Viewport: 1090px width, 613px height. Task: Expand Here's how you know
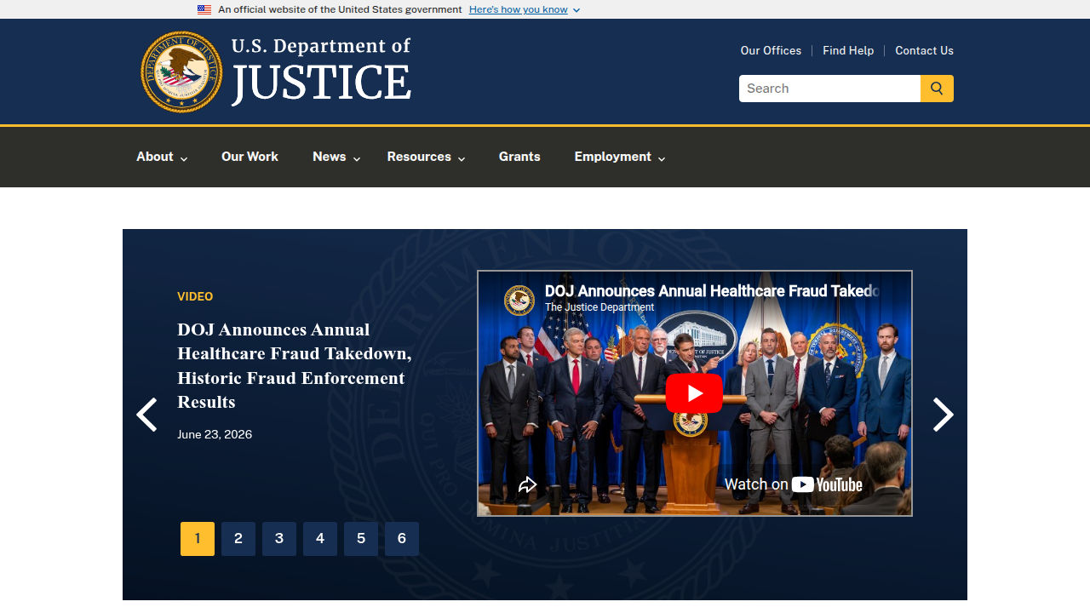click(525, 9)
